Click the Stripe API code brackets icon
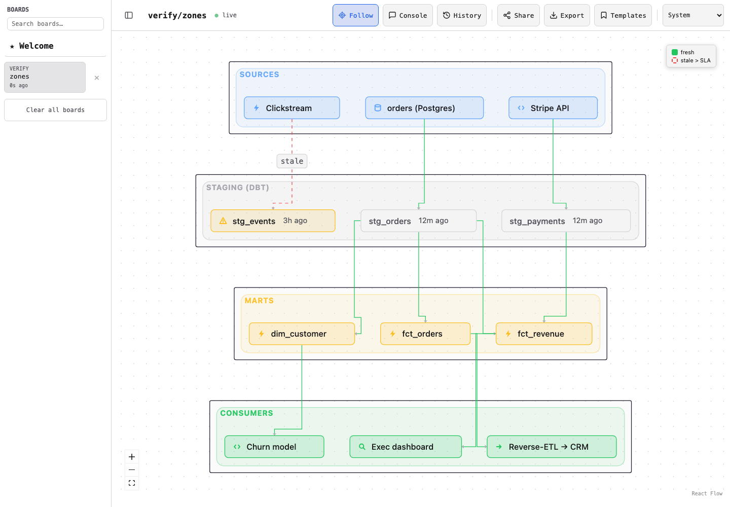 521,108
